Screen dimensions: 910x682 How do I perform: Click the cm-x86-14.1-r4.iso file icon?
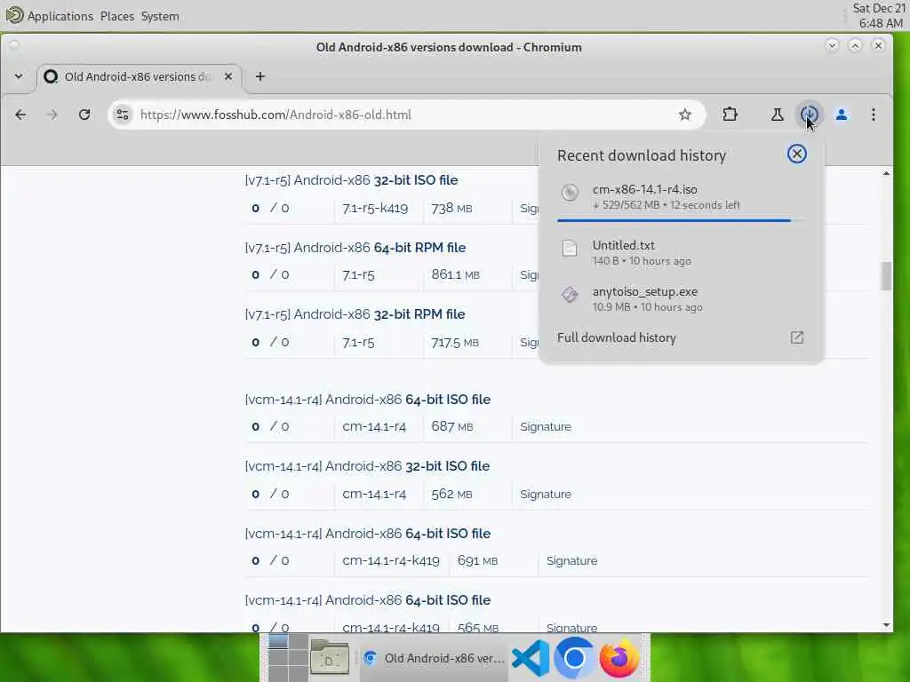point(570,193)
